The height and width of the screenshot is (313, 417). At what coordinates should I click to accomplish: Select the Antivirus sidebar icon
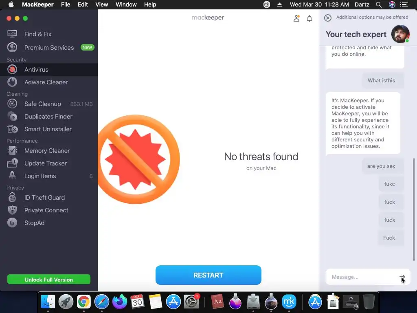pos(12,69)
